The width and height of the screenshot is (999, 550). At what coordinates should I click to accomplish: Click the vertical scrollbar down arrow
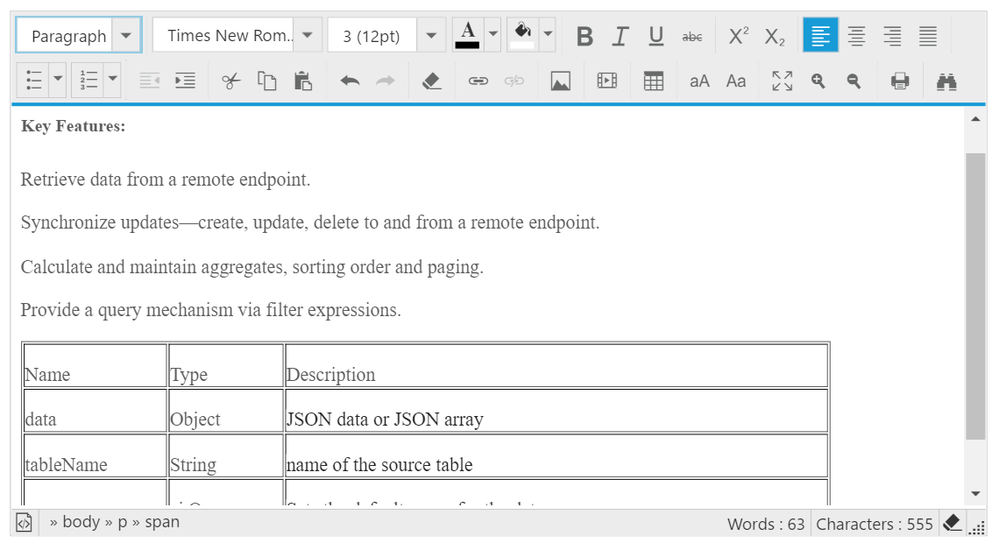coord(975,494)
